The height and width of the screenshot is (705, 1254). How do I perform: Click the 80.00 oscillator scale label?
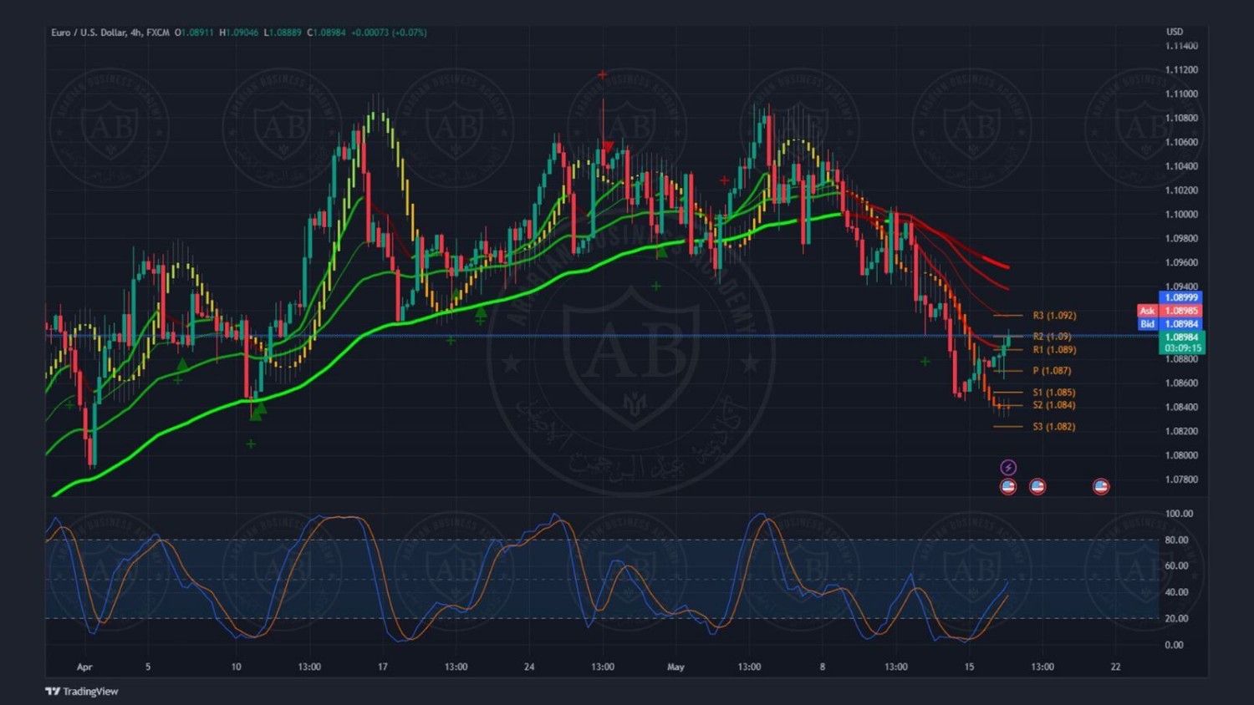[x=1176, y=540]
